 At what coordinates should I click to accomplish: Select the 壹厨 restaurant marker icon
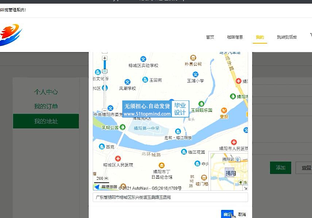(224, 111)
